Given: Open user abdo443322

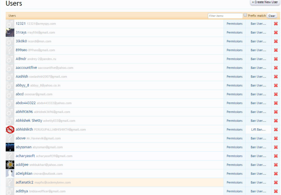Looking at the screenshot, I should [26, 103].
